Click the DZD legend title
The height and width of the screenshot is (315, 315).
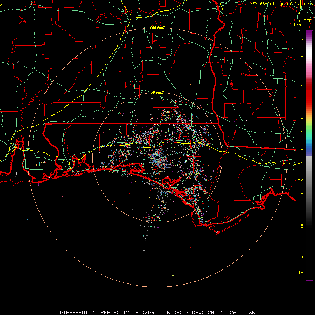pos(308,21)
